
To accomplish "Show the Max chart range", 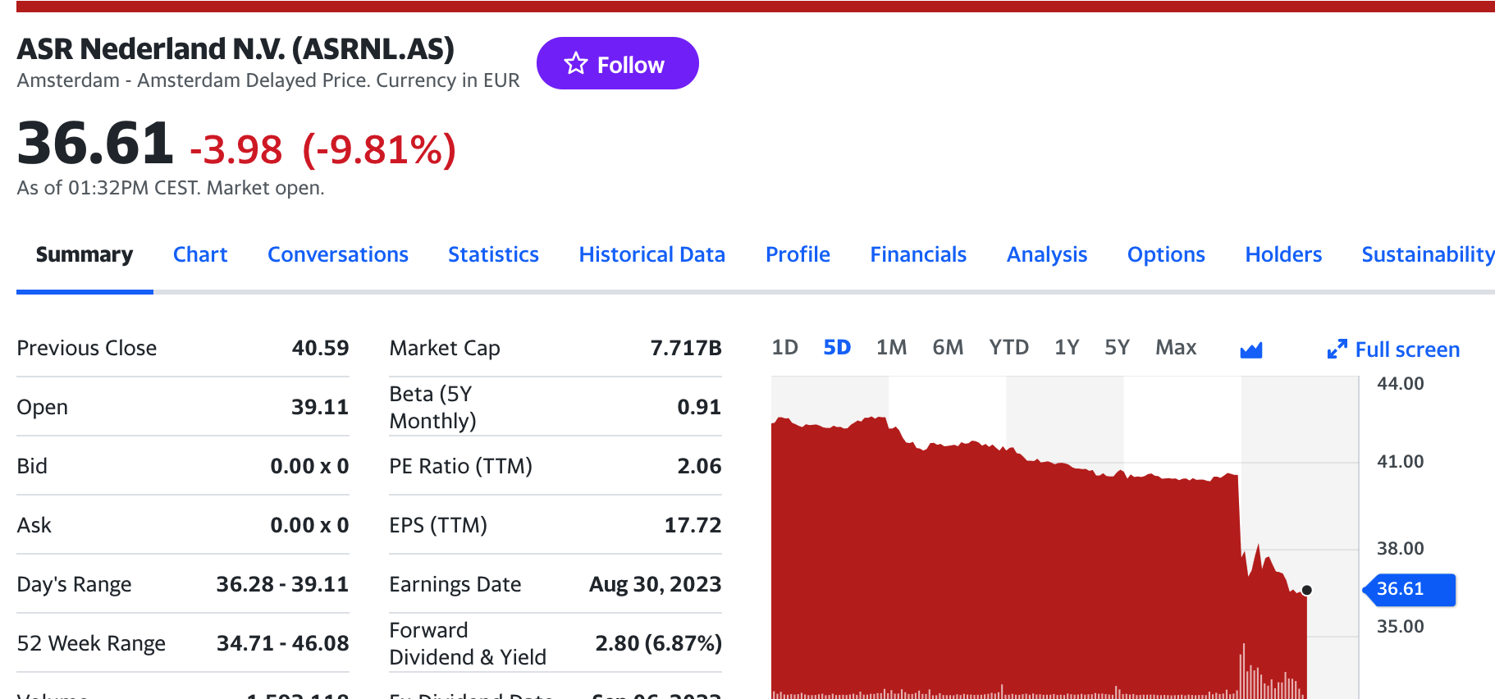I will [x=1176, y=348].
